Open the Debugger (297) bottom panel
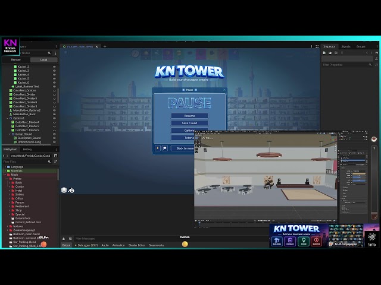381x285 pixels. (x=86, y=245)
